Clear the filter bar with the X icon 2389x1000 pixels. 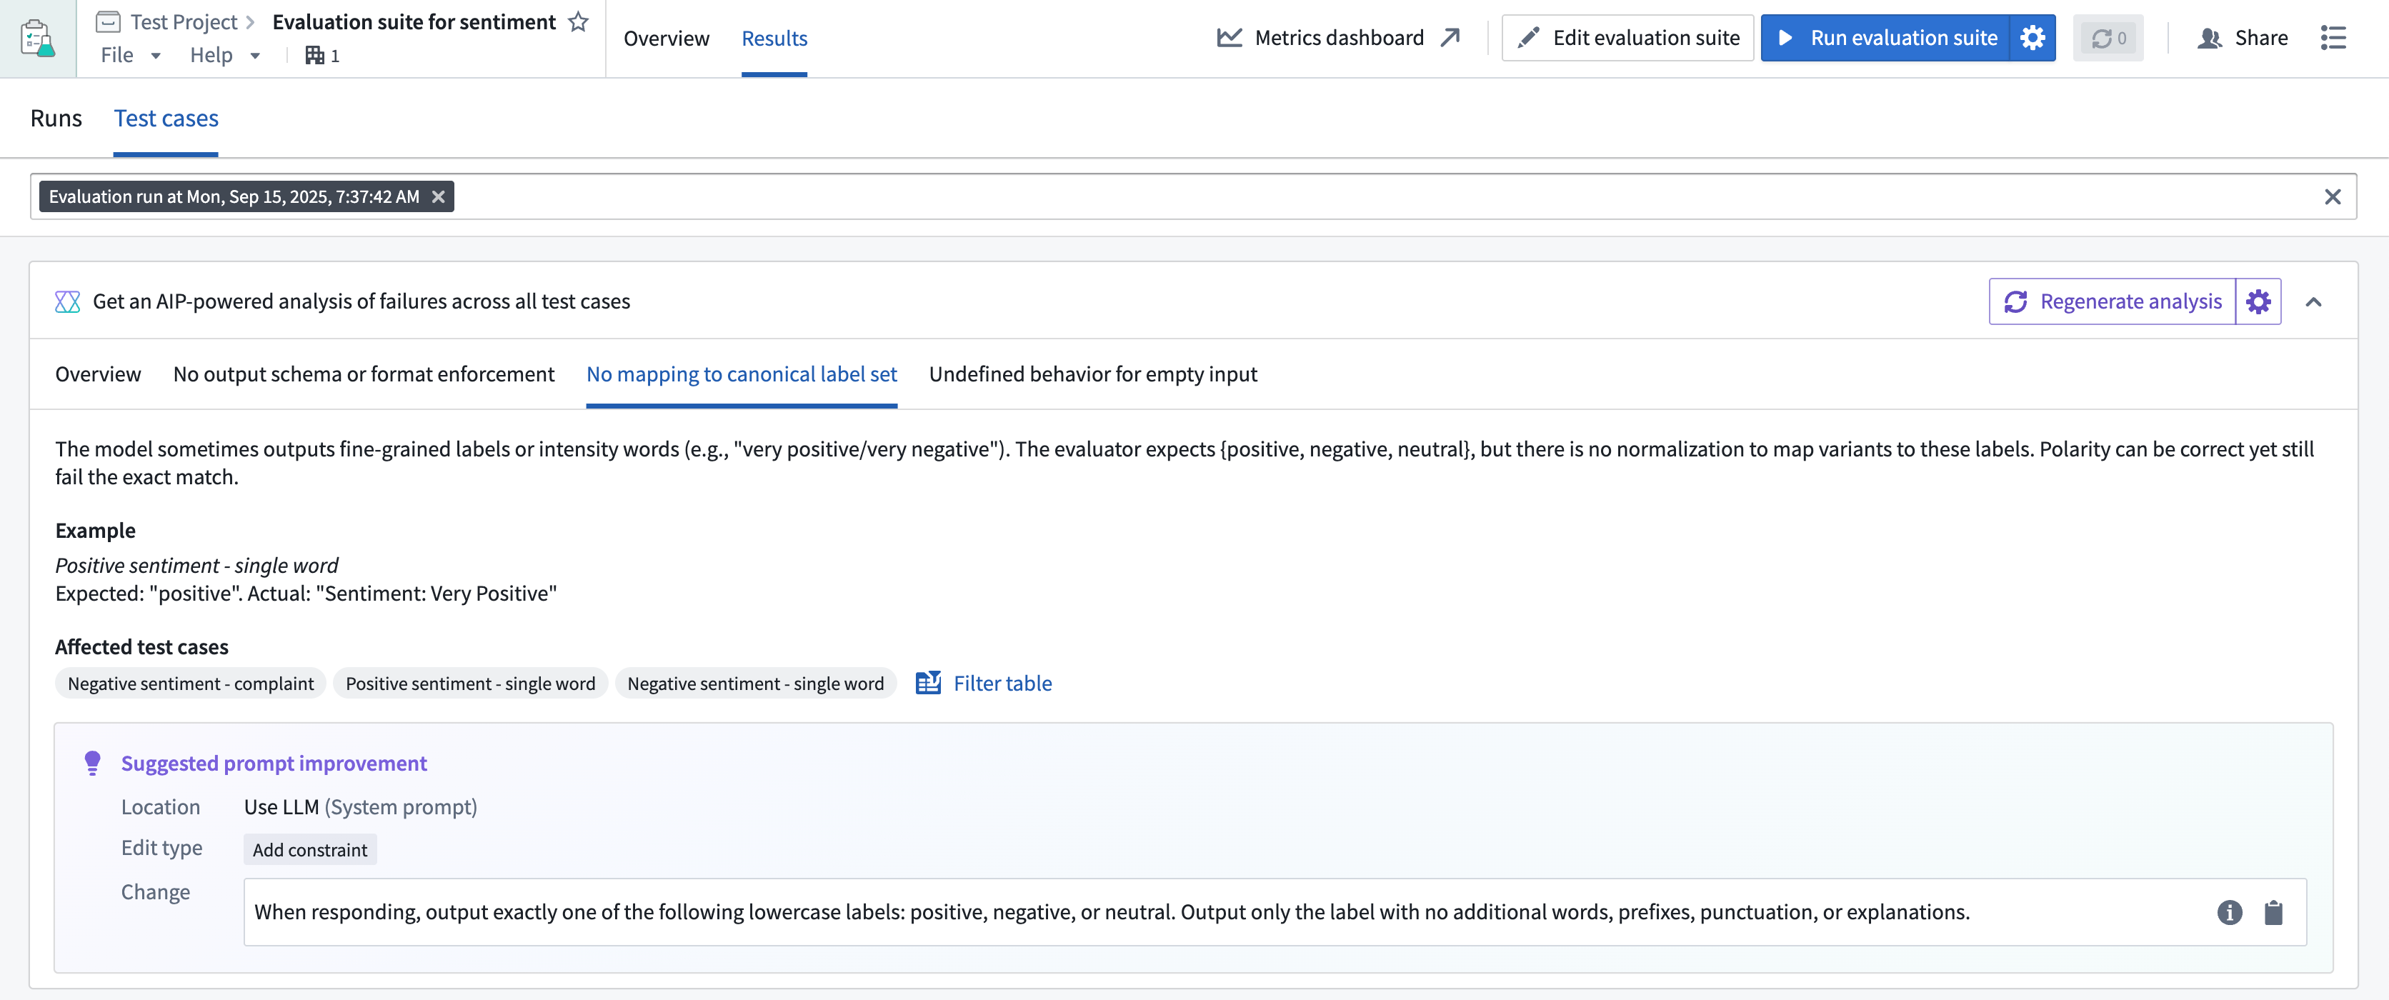[x=2332, y=196]
